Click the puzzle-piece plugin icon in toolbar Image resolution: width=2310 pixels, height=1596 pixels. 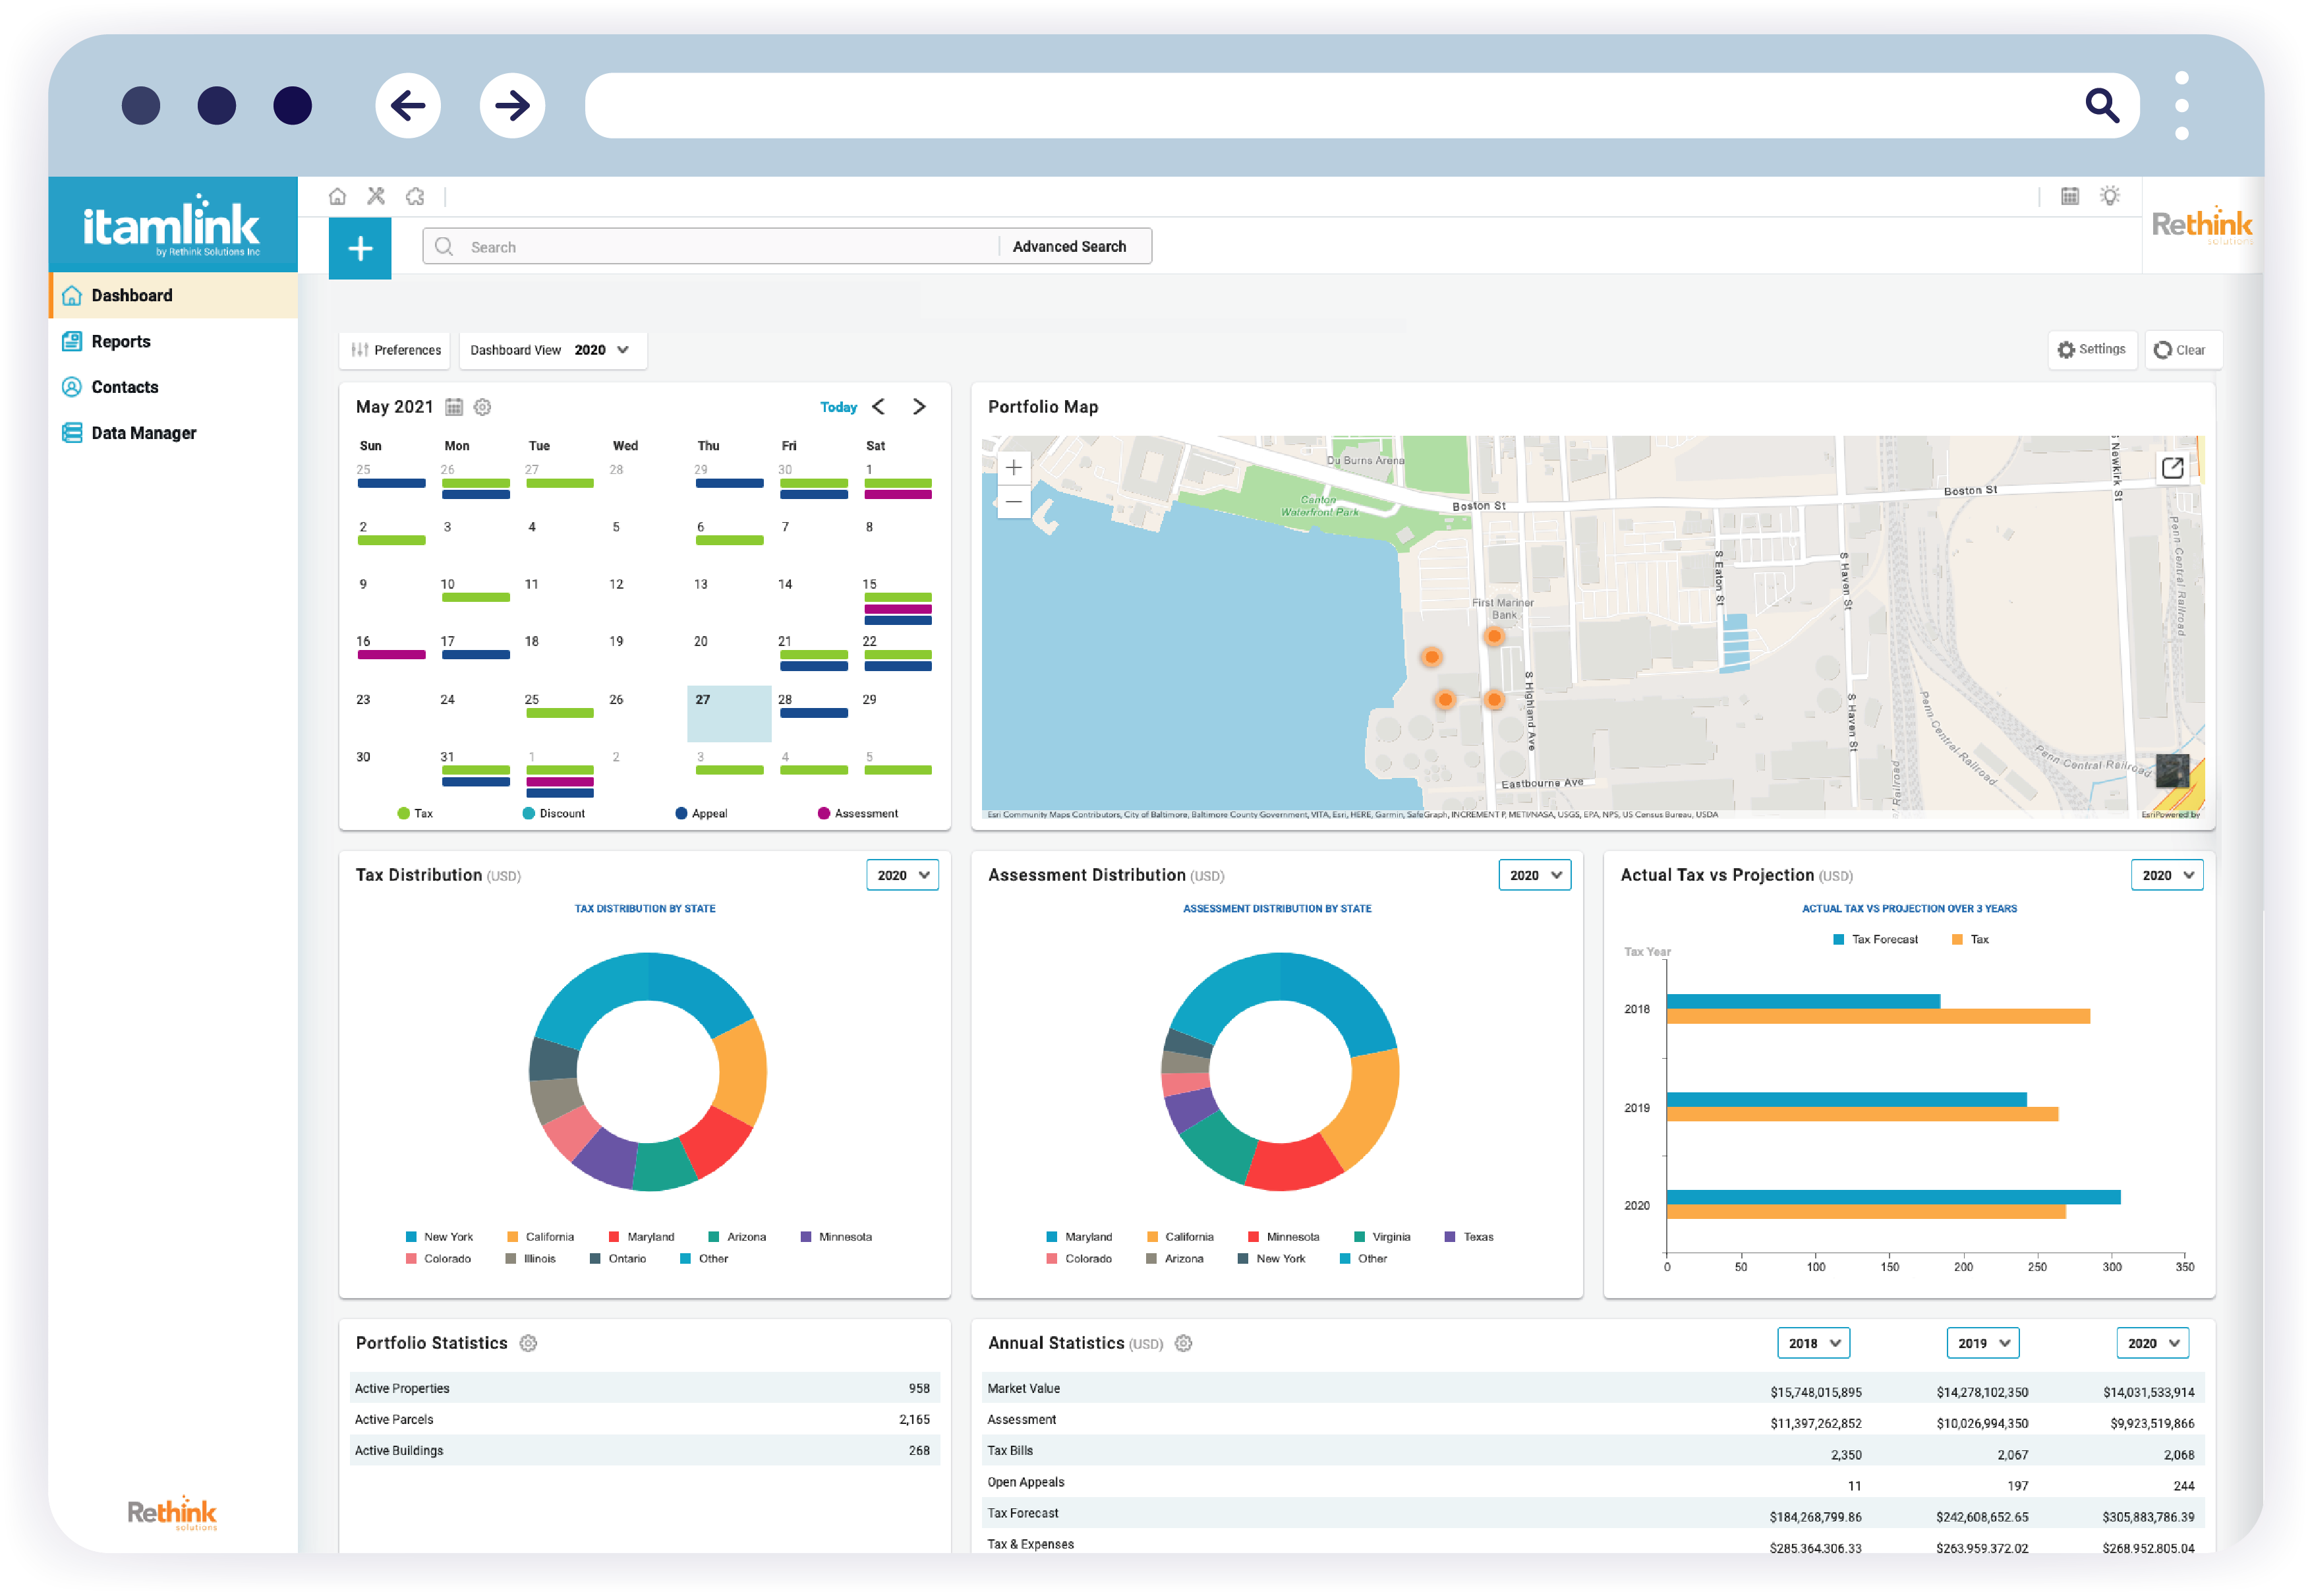[416, 196]
